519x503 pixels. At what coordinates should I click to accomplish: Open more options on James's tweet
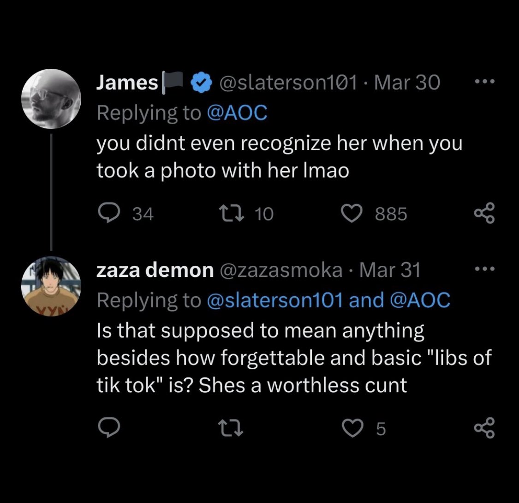pos(484,82)
